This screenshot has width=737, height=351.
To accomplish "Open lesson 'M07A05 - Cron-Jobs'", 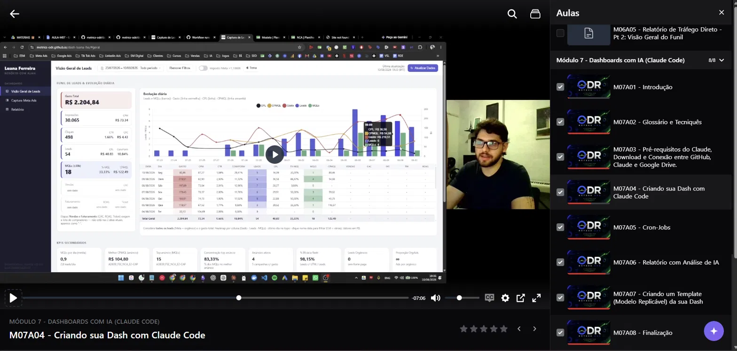I will pyautogui.click(x=642, y=227).
